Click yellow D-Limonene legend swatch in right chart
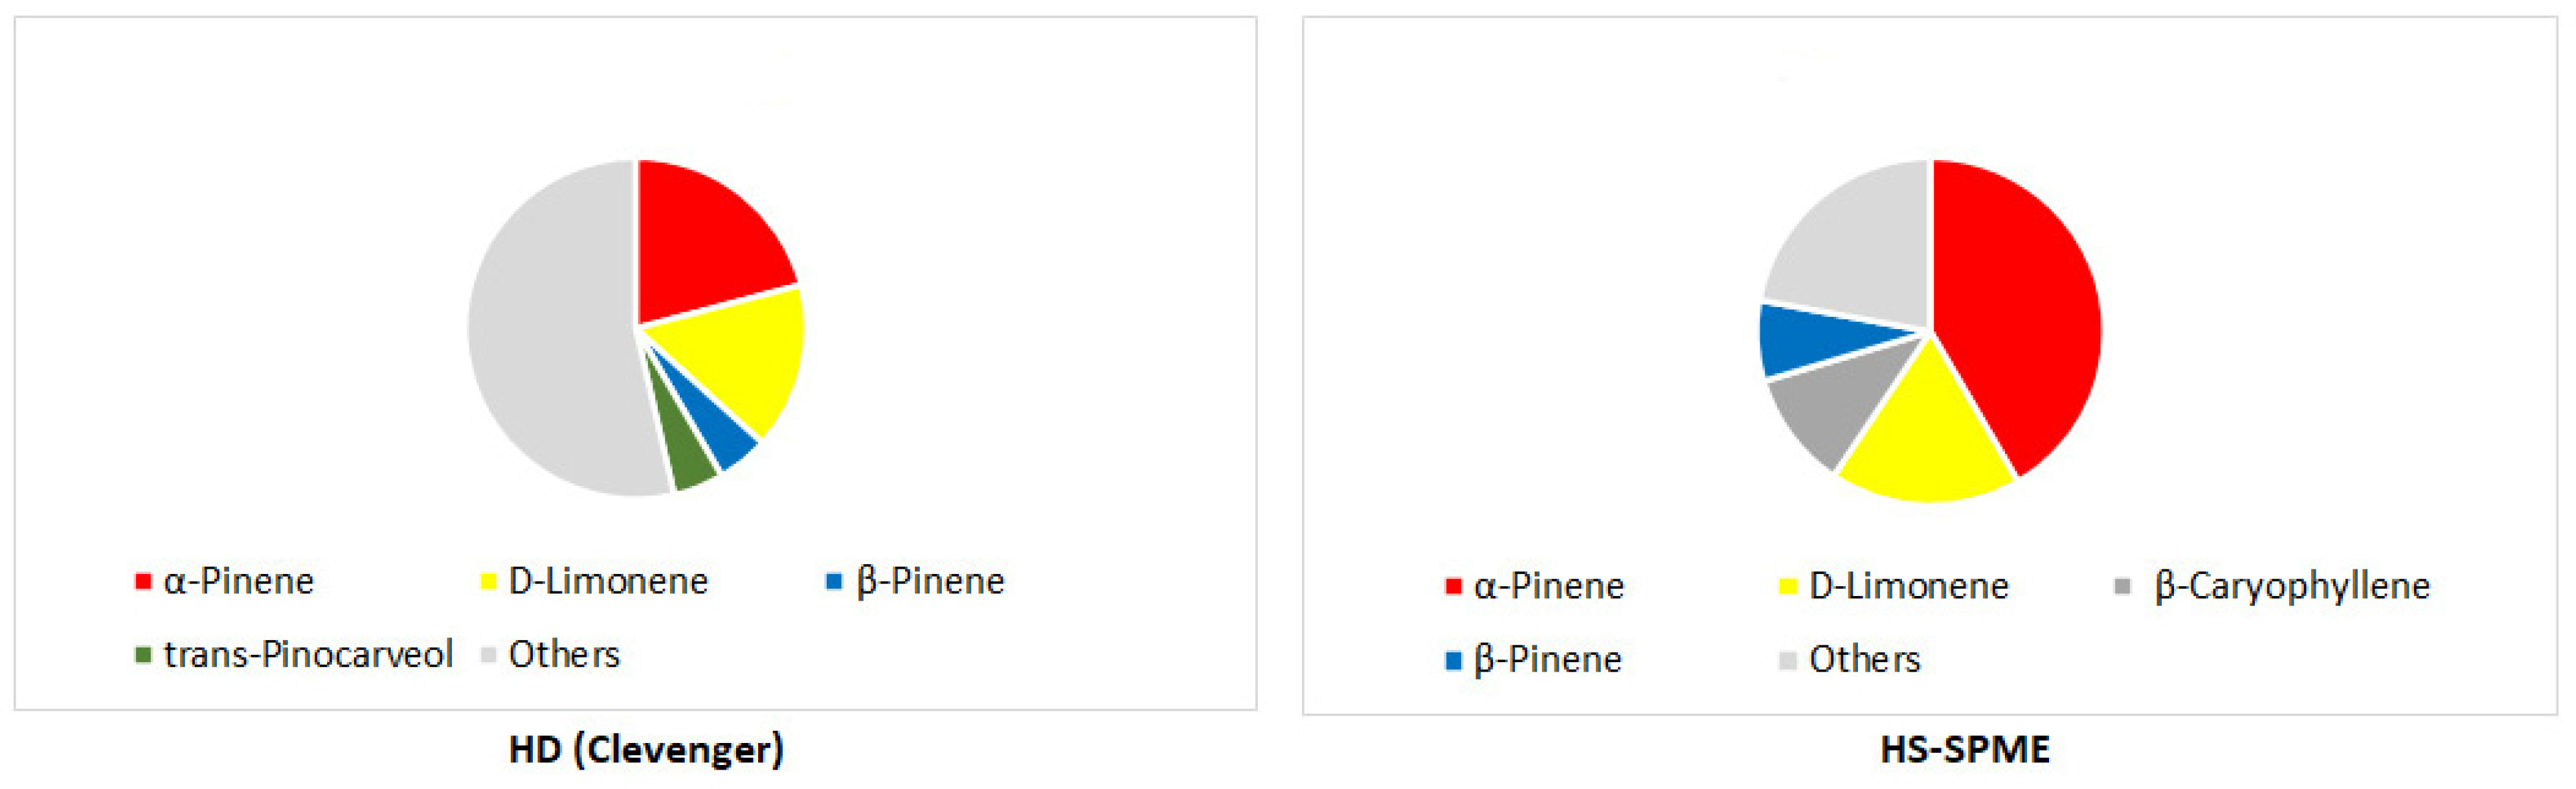Screen dimensions: 2576x789 [x=1788, y=586]
